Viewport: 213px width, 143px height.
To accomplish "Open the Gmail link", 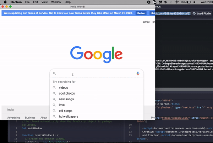I will [146, 22].
